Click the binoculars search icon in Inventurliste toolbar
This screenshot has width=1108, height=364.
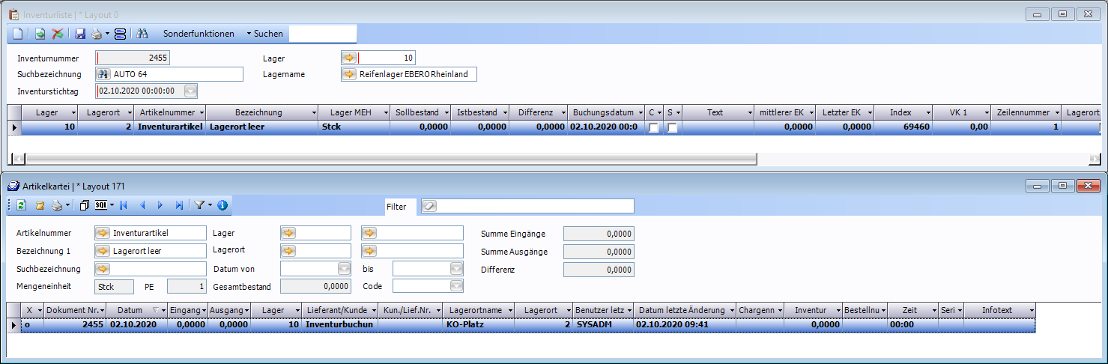tap(142, 34)
